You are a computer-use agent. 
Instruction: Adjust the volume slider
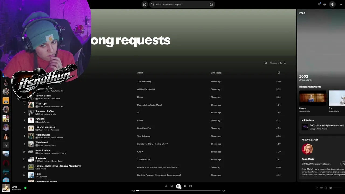click(339, 188)
